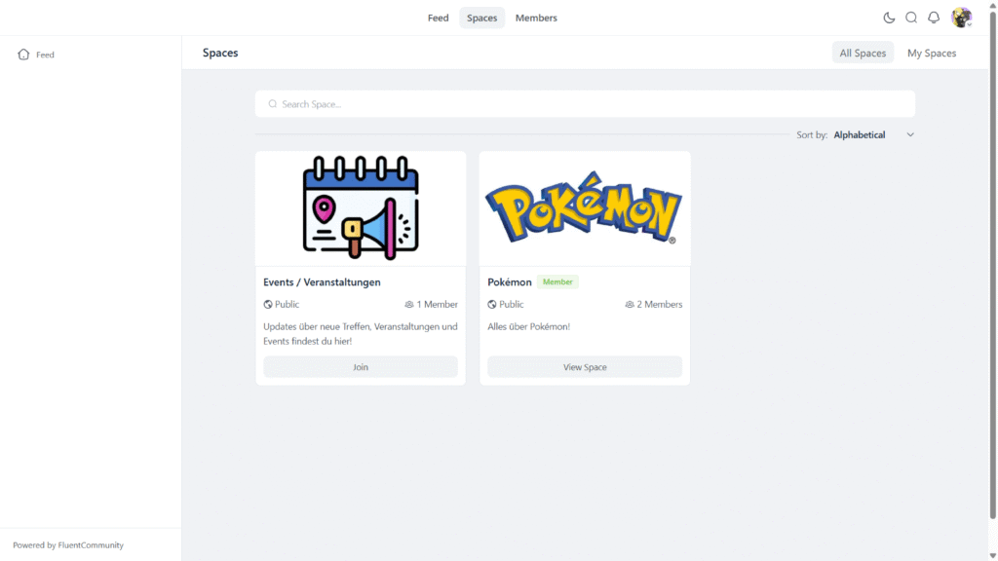Open the sidebar Feed link
Image resolution: width=998 pixels, height=561 pixels.
[45, 55]
